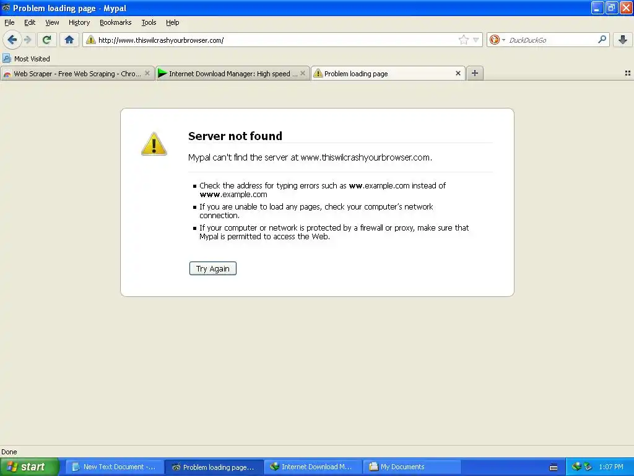The image size is (634, 476).
Task: Select the Problem loading page tab
Action: 388,74
